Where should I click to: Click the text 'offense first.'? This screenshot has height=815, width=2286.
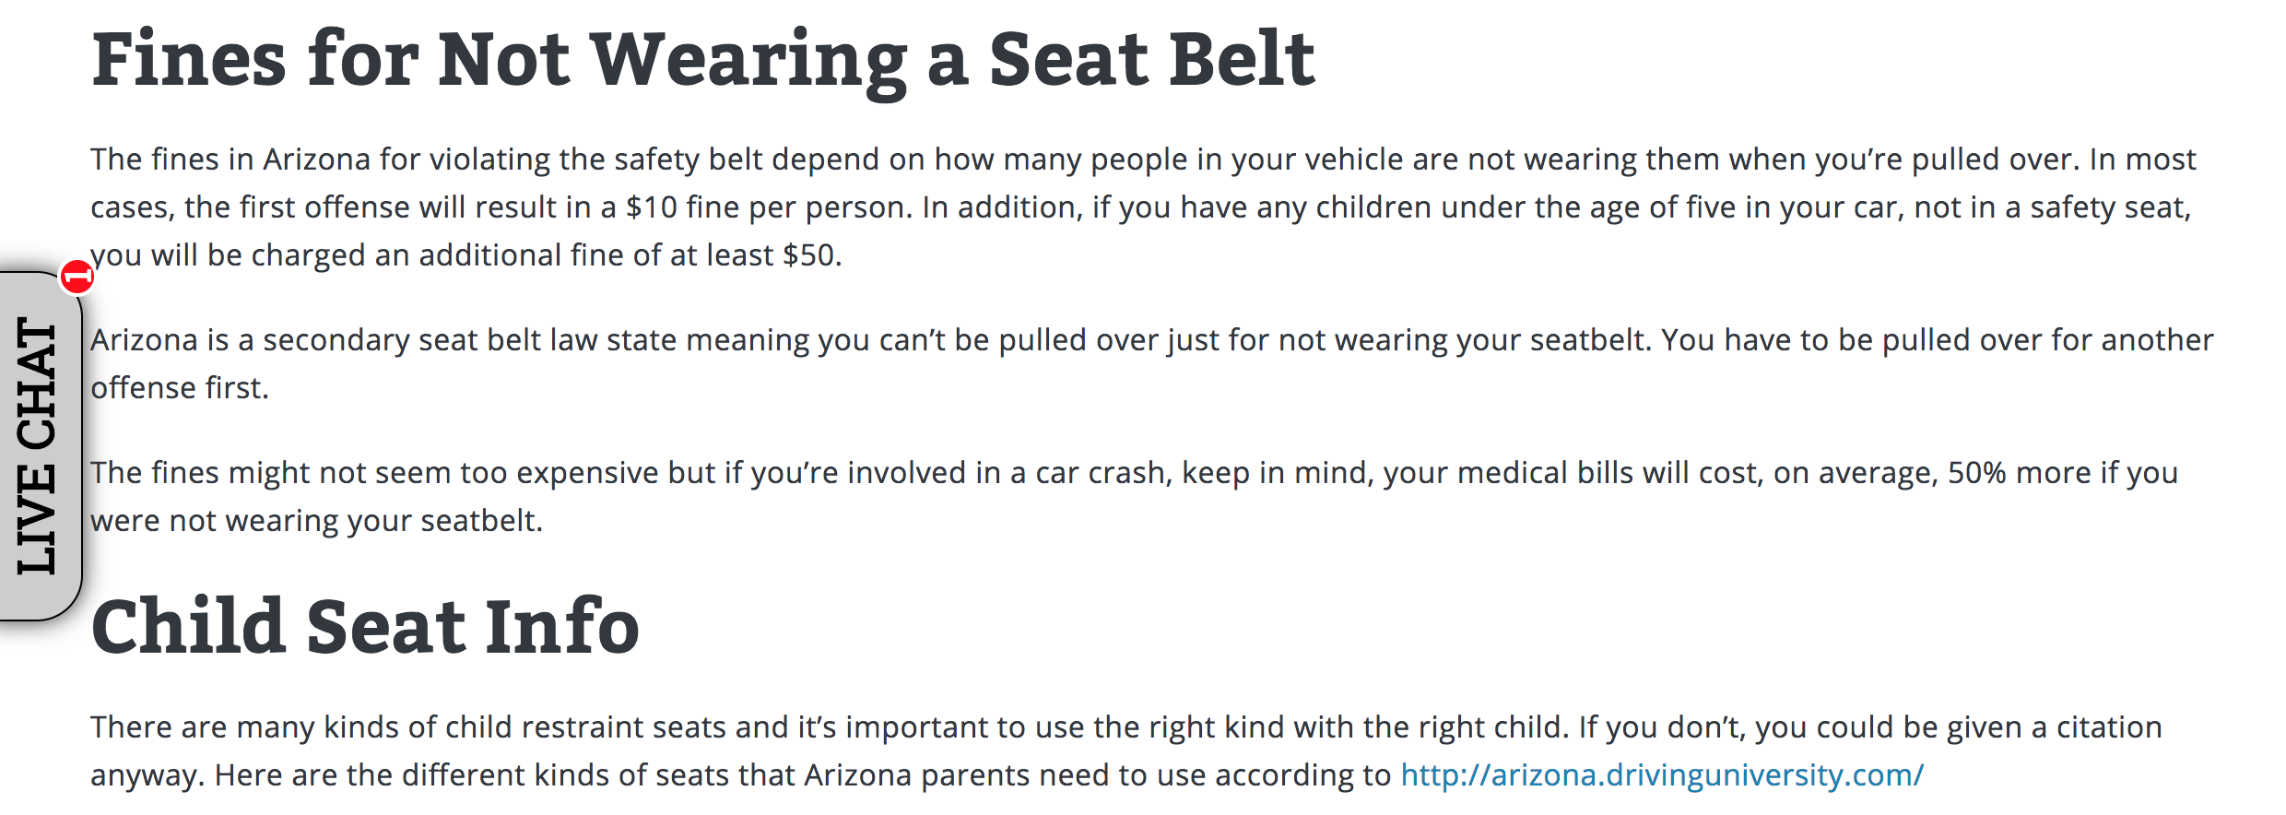[180, 388]
